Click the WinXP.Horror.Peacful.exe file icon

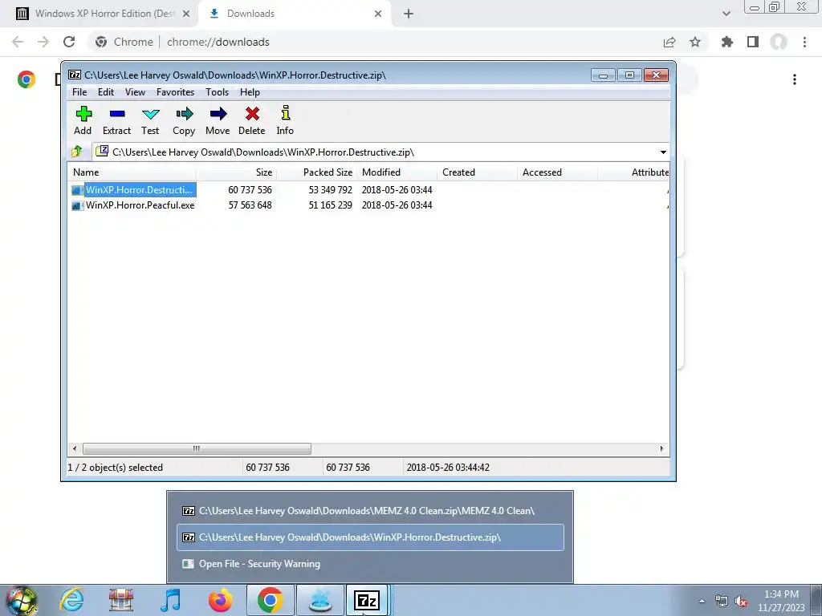pos(78,205)
